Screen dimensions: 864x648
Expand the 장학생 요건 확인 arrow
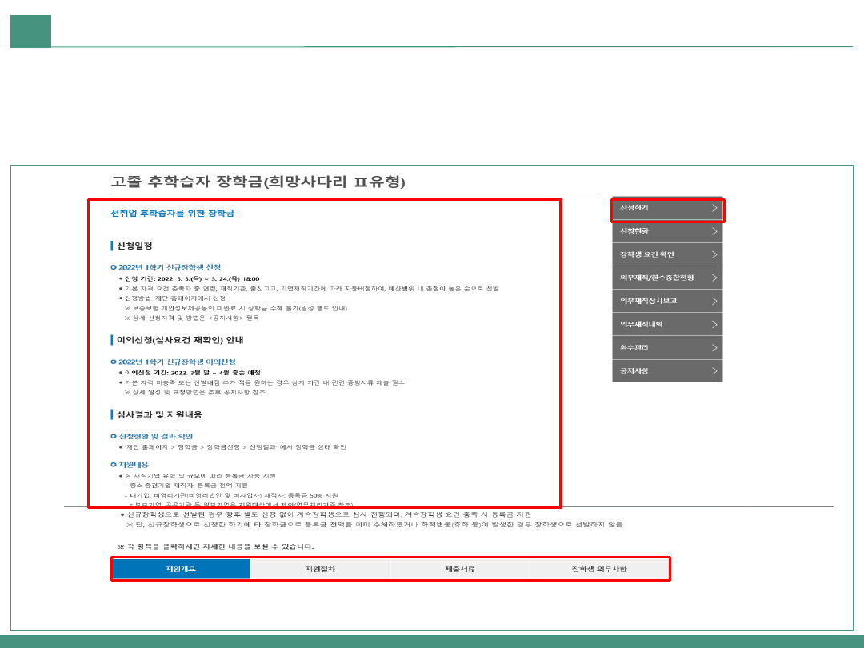click(x=714, y=254)
